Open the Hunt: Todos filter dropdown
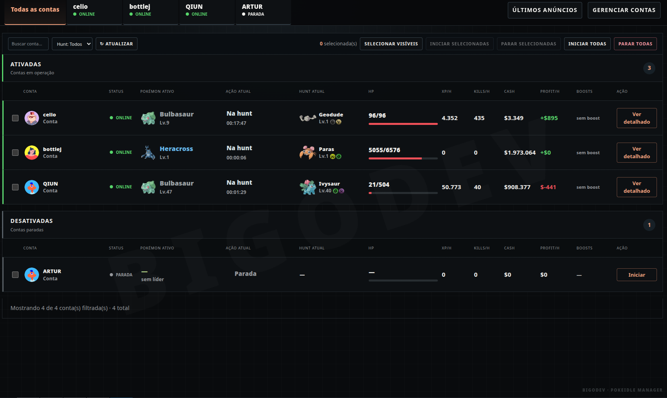The image size is (667, 398). click(x=72, y=44)
